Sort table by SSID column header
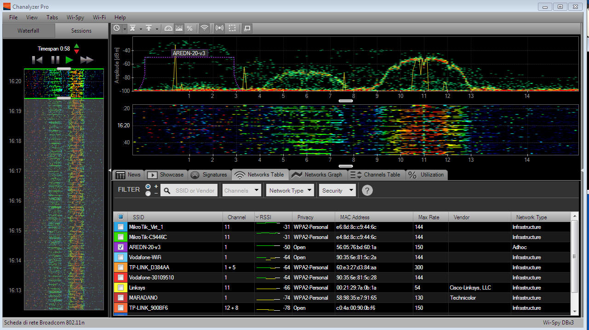This screenshot has height=330, width=589. [175, 217]
